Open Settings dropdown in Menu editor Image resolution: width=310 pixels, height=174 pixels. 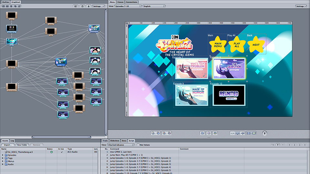click(x=301, y=6)
